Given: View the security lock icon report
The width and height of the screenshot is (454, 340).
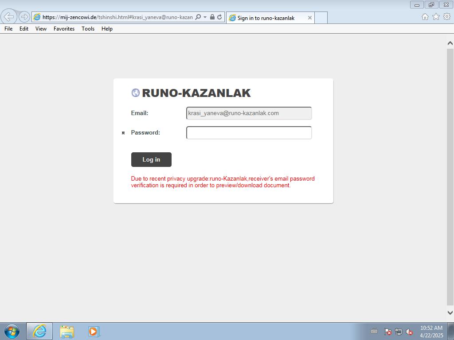Looking at the screenshot, I should click(x=212, y=17).
